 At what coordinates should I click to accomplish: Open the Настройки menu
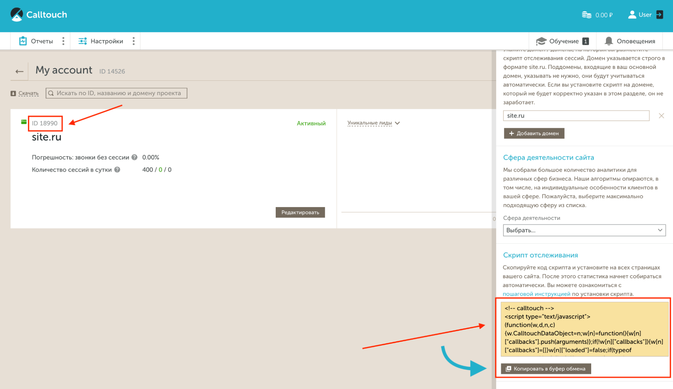coord(101,41)
